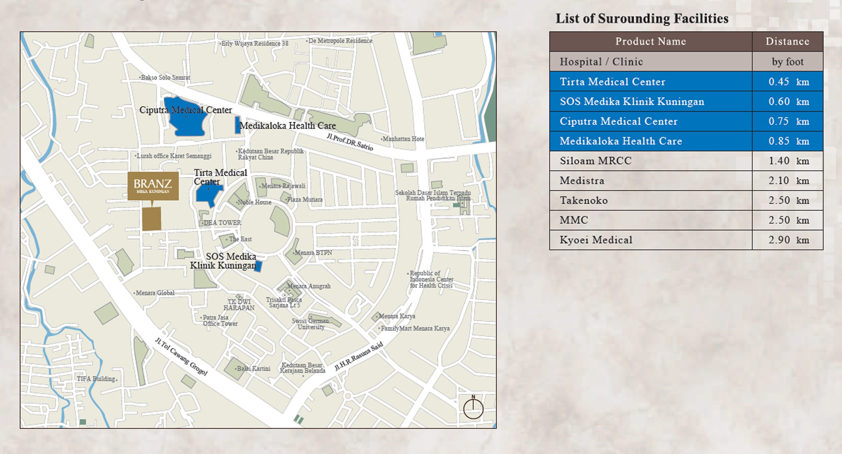Click the 0.75 km distance value
The height and width of the screenshot is (454, 842).
pos(789,121)
